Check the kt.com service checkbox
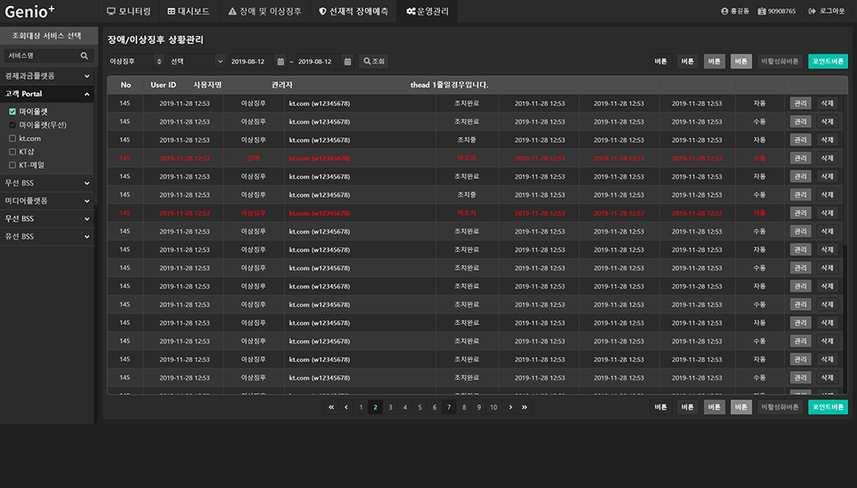 [x=13, y=139]
